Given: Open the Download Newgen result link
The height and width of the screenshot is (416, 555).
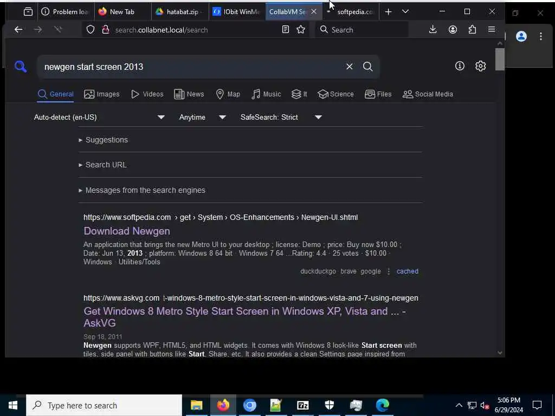Looking at the screenshot, I should coord(127,231).
